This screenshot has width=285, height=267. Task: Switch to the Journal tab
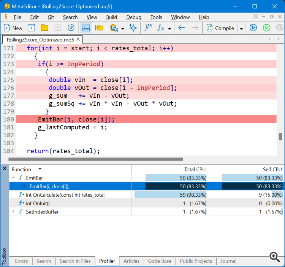[228, 261]
